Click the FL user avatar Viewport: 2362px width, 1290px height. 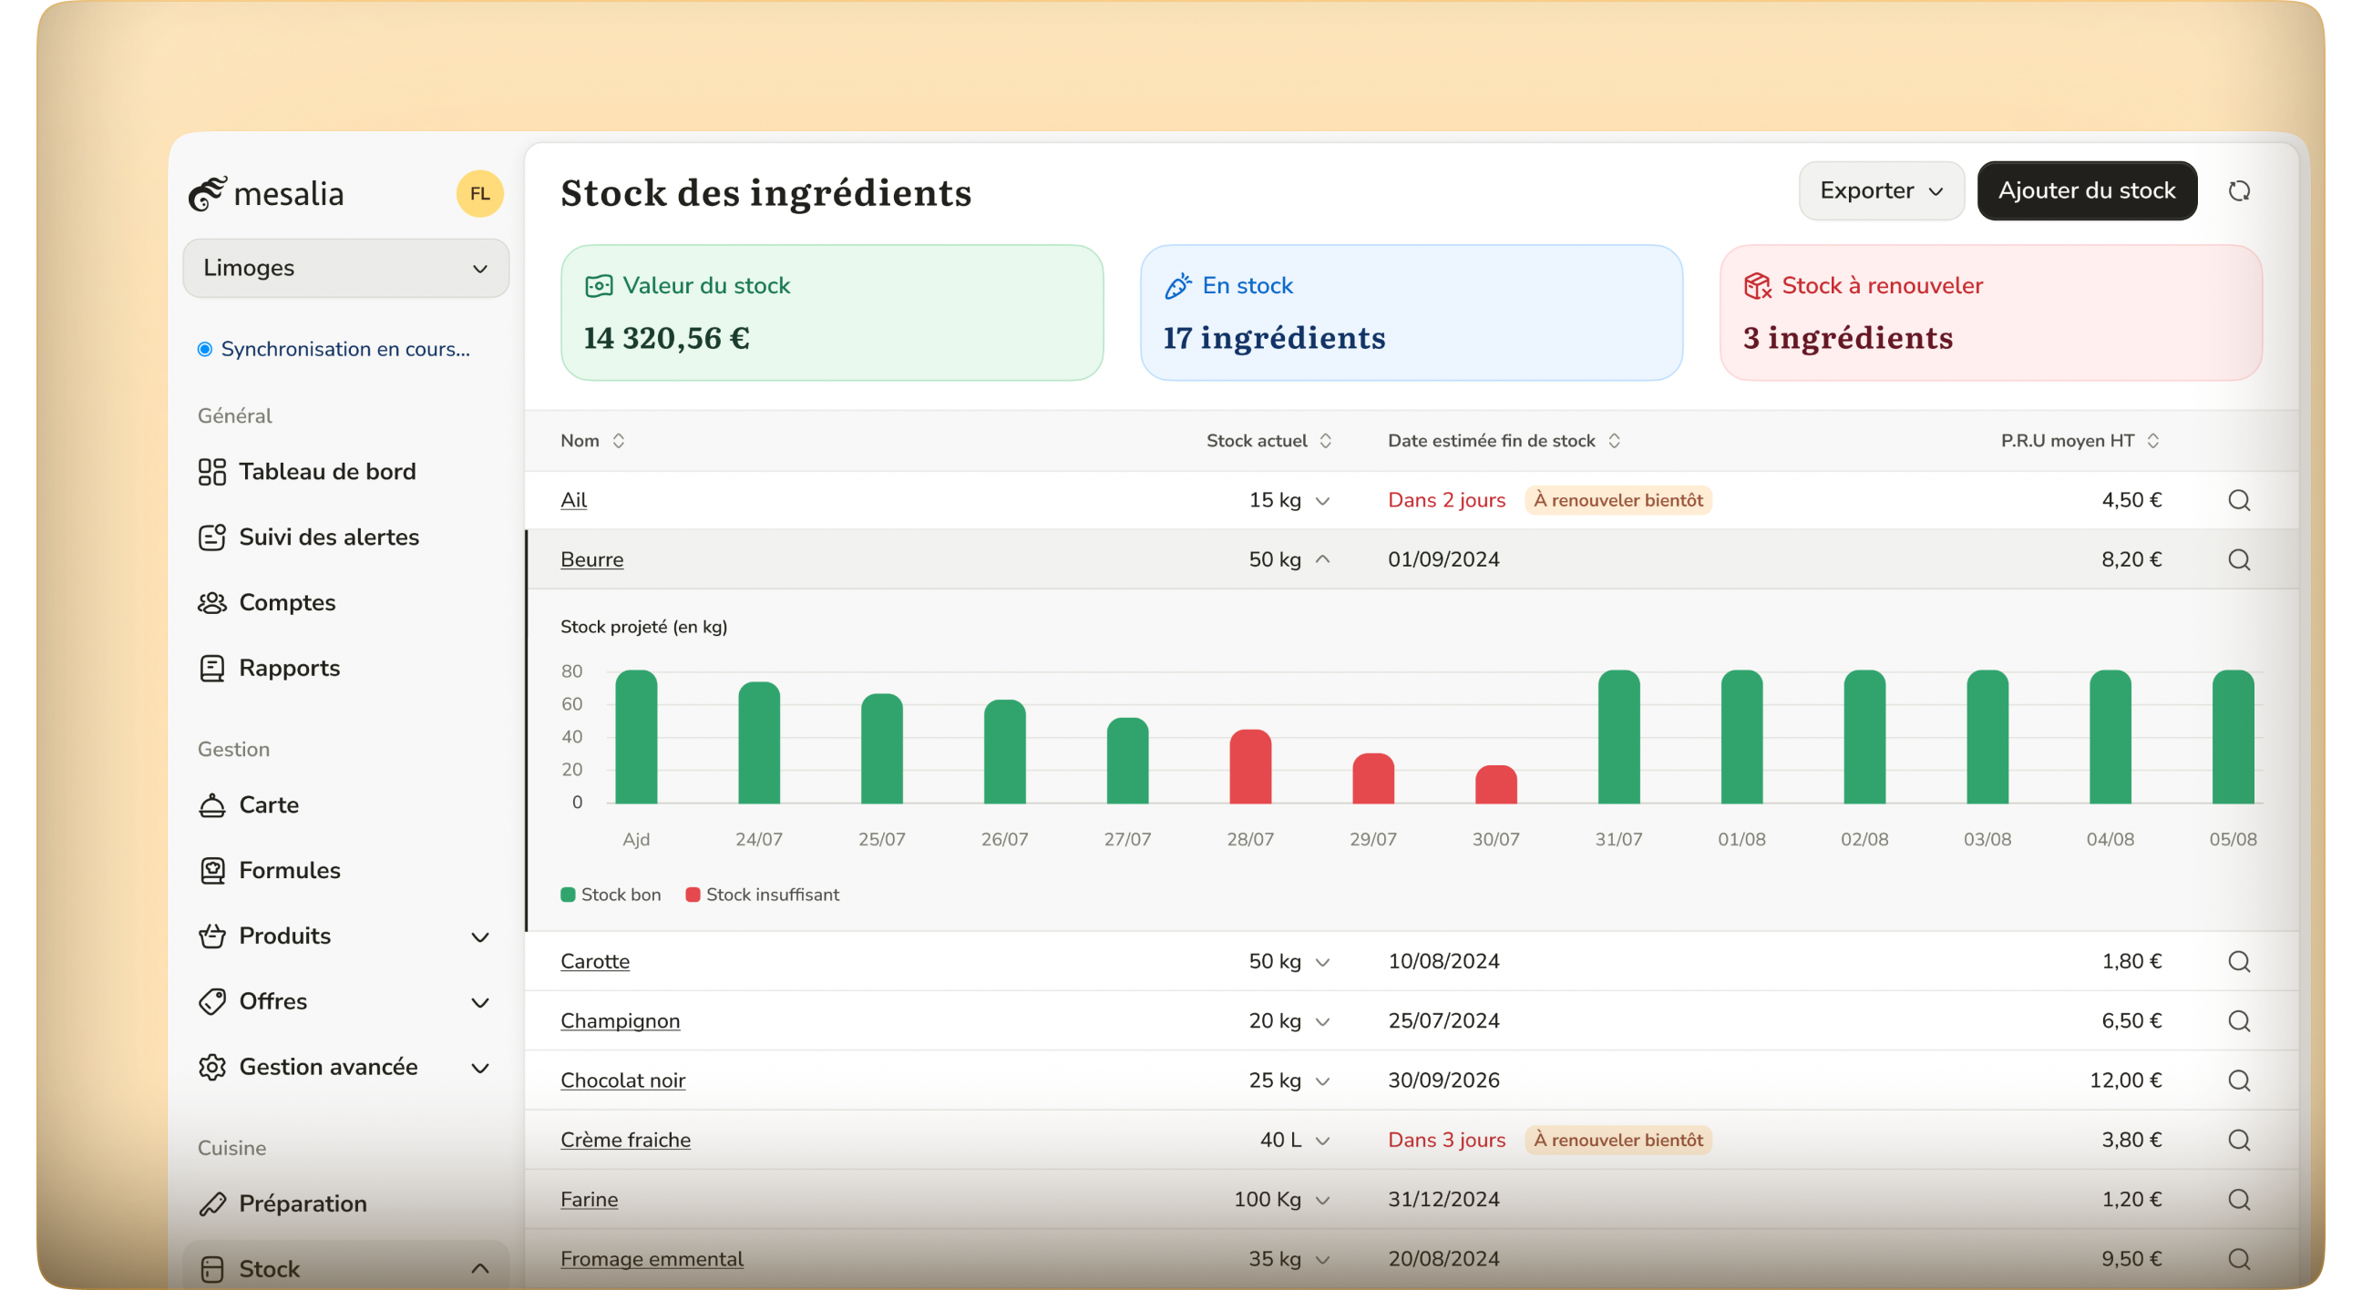tap(479, 193)
